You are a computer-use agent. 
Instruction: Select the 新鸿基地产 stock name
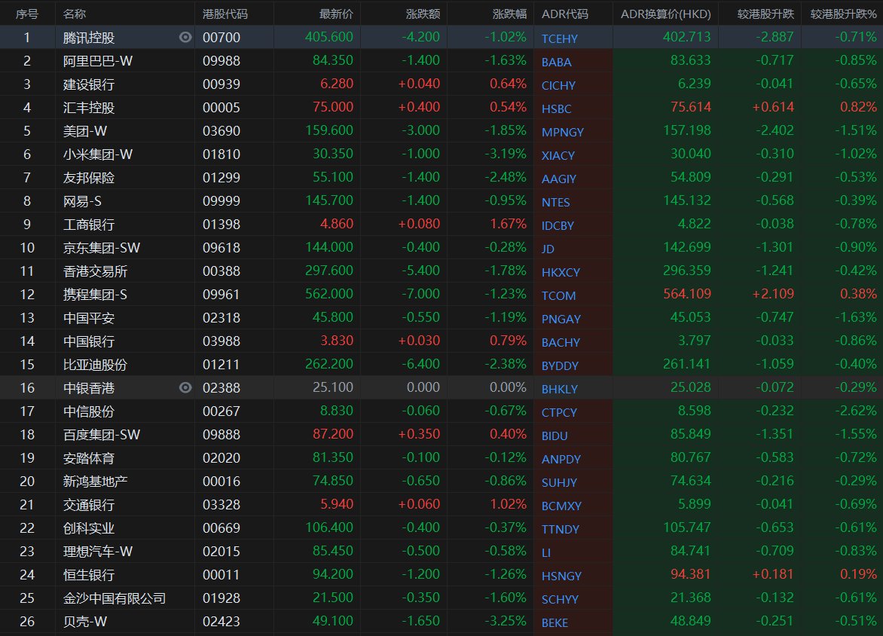coord(95,482)
